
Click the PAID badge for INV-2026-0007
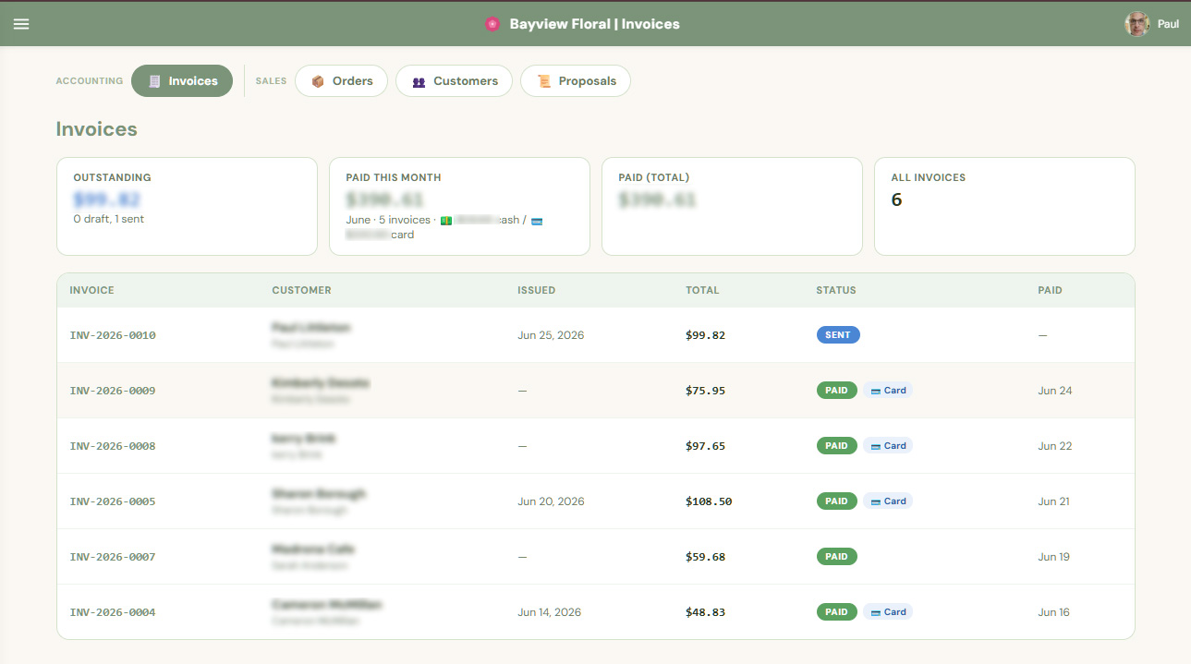click(x=836, y=557)
